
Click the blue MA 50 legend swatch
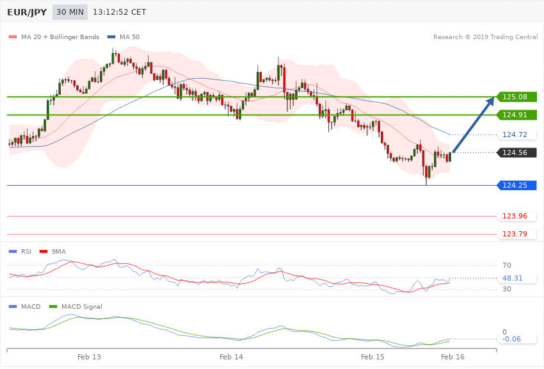click(x=111, y=37)
